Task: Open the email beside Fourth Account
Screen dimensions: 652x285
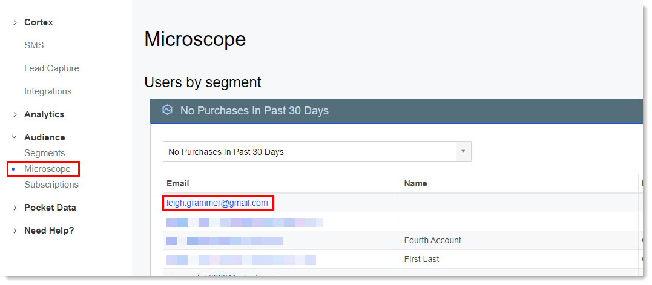Action: click(x=225, y=241)
